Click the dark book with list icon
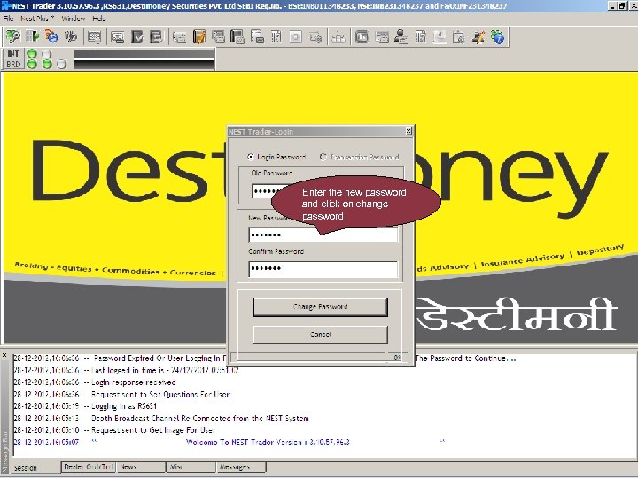 pos(156,37)
